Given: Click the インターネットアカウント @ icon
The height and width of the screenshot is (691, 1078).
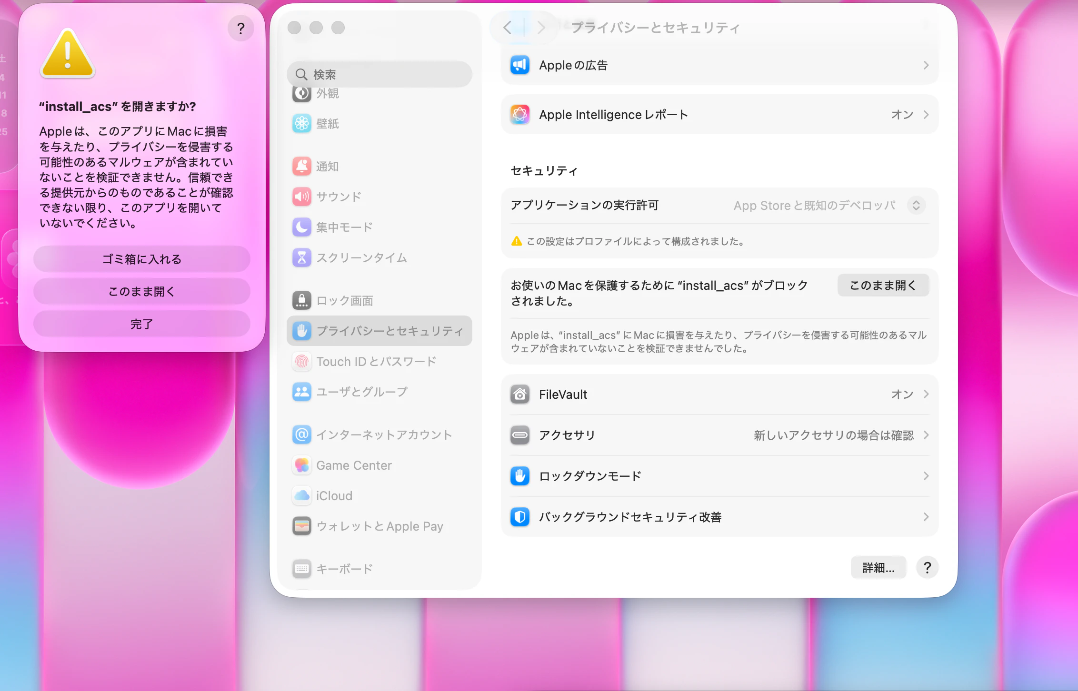Looking at the screenshot, I should pyautogui.click(x=301, y=434).
